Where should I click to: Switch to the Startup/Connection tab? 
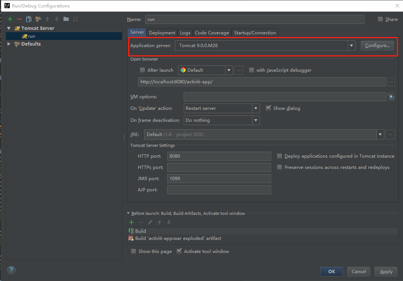click(255, 33)
